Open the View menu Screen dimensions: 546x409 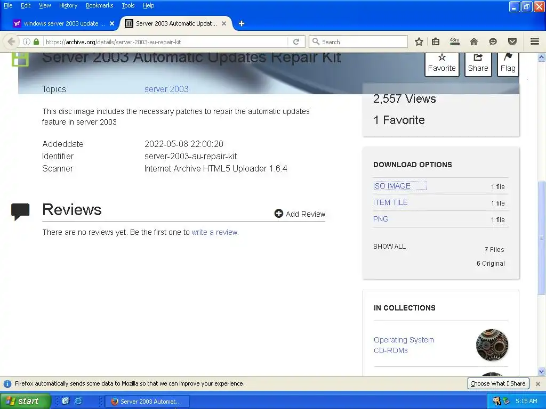(45, 5)
